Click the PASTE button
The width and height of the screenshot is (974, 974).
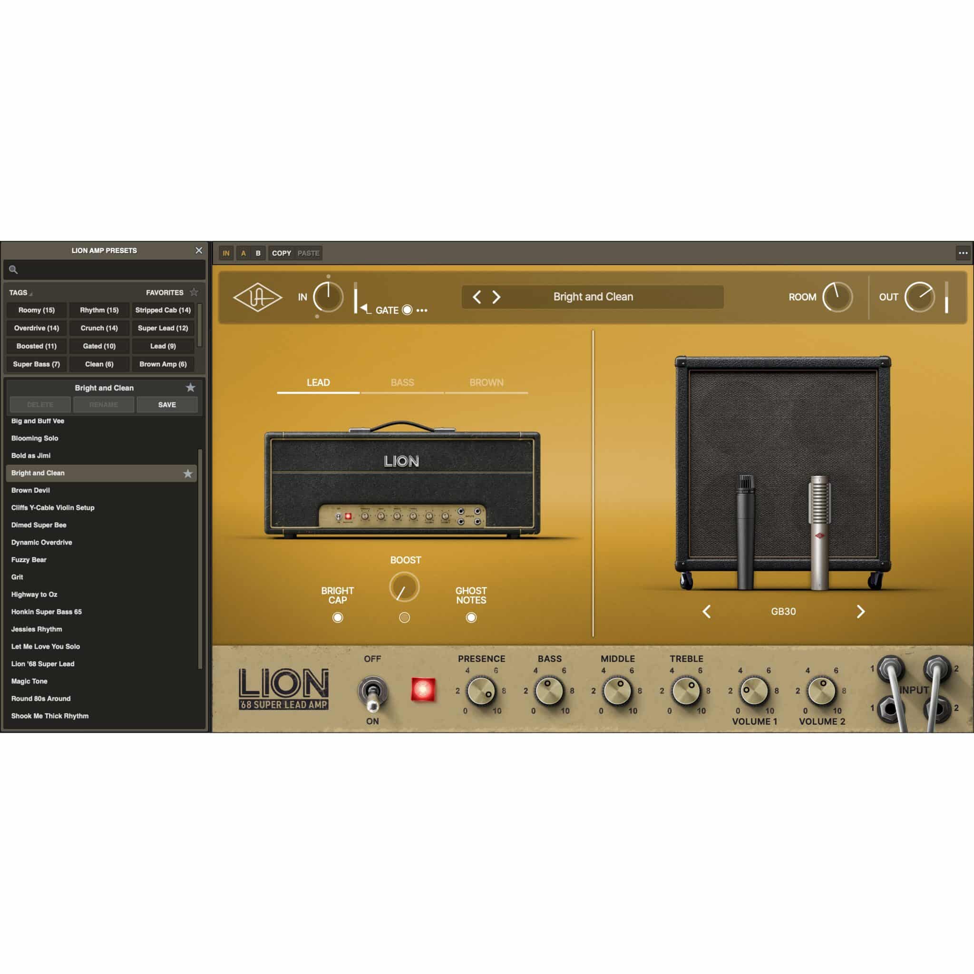pyautogui.click(x=309, y=253)
